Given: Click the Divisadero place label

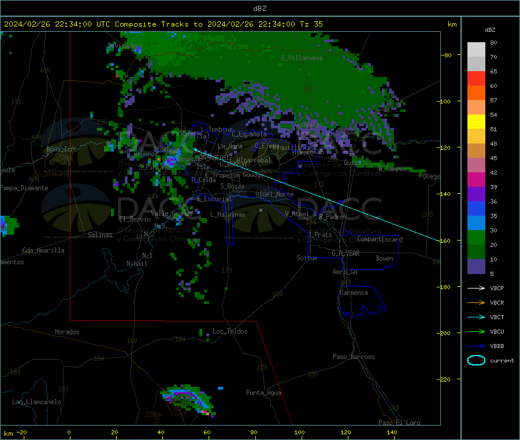Looking at the screenshot, I should tap(125, 46).
